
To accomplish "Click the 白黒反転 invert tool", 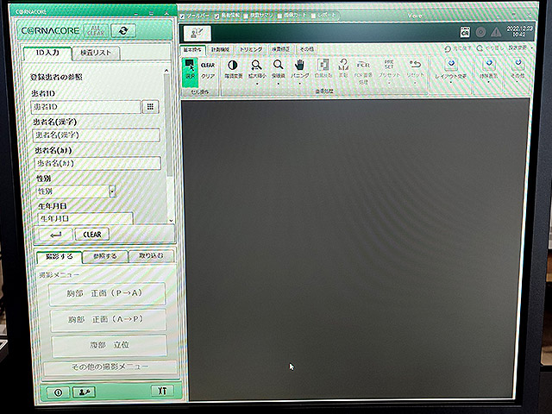I will [x=323, y=69].
